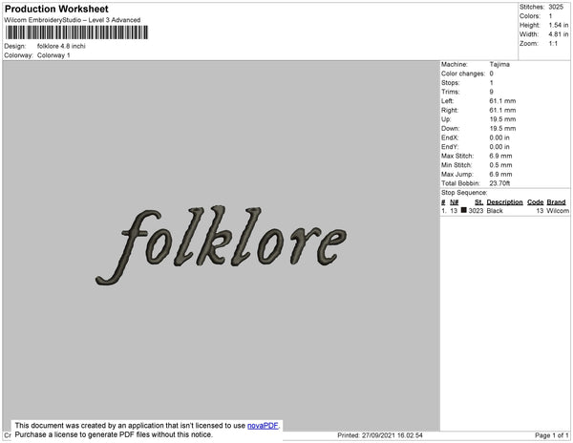Select the Black description in stop sequence
The image size is (573, 443).
495,211
